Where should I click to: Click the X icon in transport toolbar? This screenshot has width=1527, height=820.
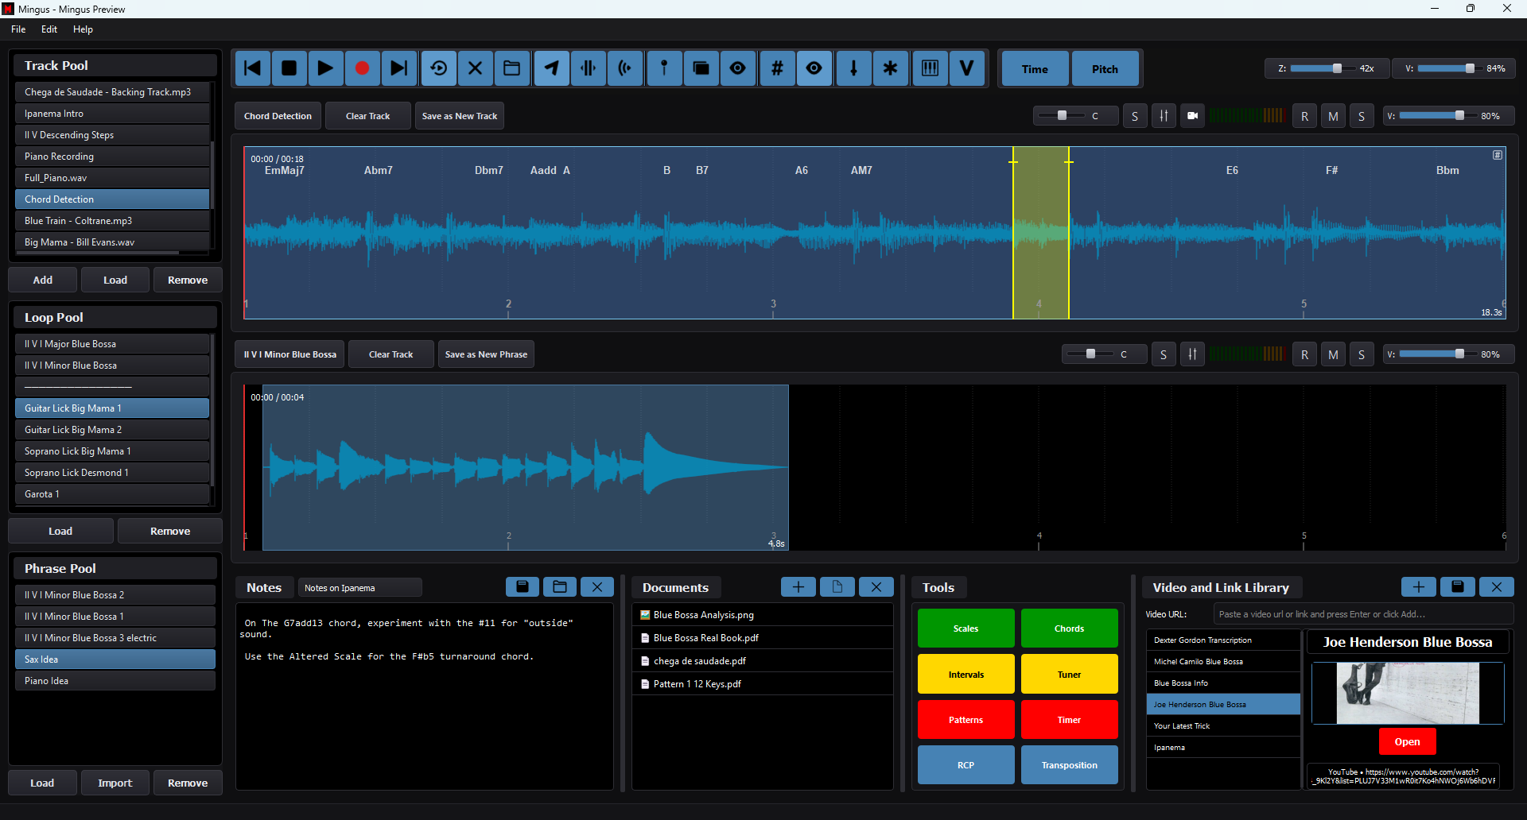pos(475,68)
